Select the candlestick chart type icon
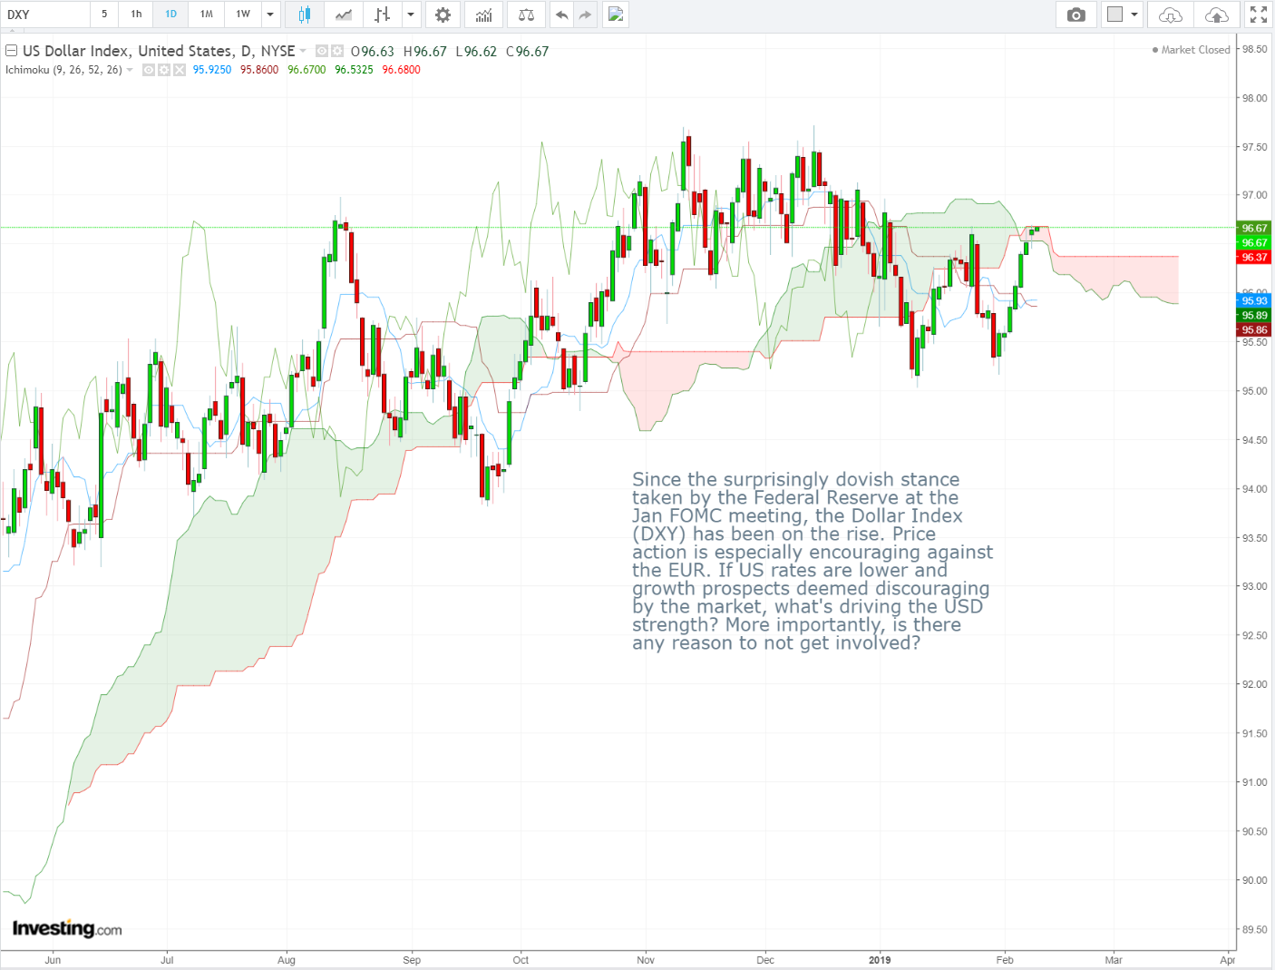 (305, 15)
